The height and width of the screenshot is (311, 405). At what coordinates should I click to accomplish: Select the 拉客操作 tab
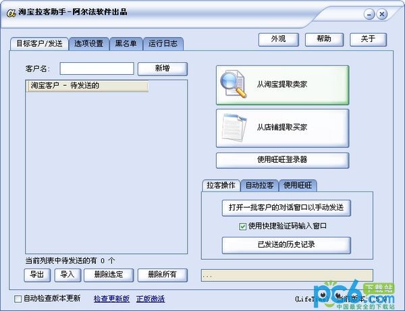coord(221,186)
